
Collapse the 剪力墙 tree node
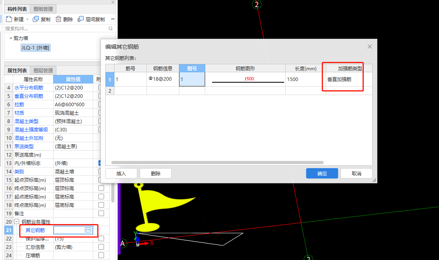pyautogui.click(x=11, y=38)
